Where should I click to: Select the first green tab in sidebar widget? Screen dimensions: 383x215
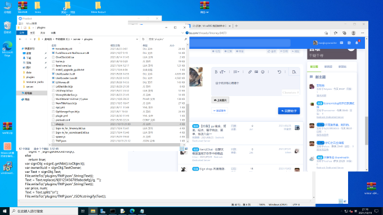[x=314, y=66]
